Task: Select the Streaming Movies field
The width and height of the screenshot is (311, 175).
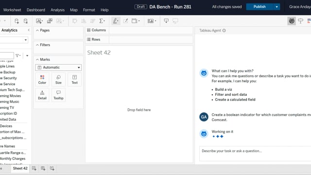Action: [x=10, y=96]
